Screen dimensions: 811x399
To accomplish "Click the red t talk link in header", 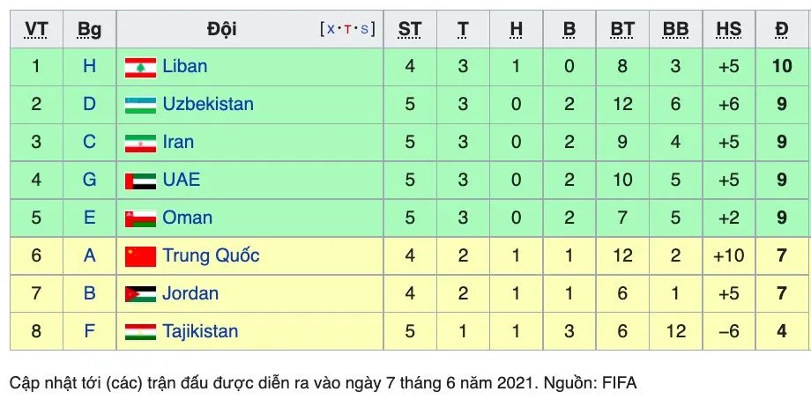I will click(347, 29).
